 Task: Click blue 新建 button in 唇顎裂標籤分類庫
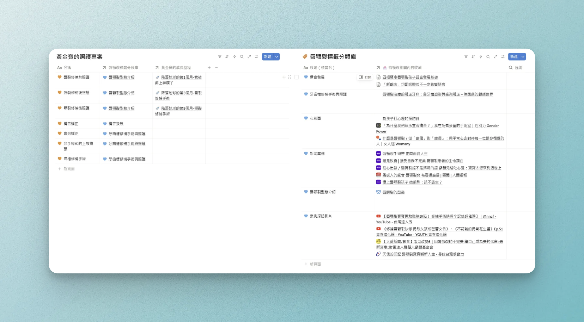point(514,57)
